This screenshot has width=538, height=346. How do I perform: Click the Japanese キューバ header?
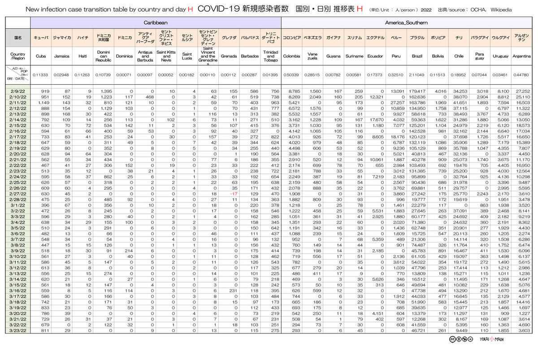click(41, 38)
